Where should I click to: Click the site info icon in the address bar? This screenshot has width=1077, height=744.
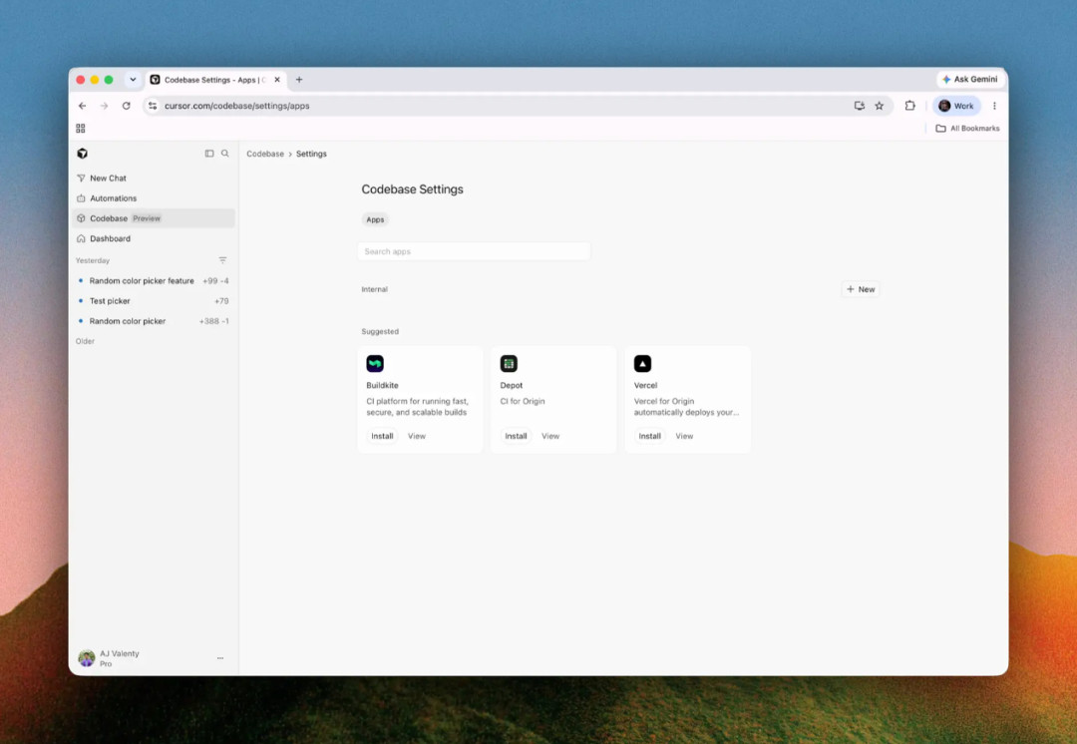click(153, 106)
